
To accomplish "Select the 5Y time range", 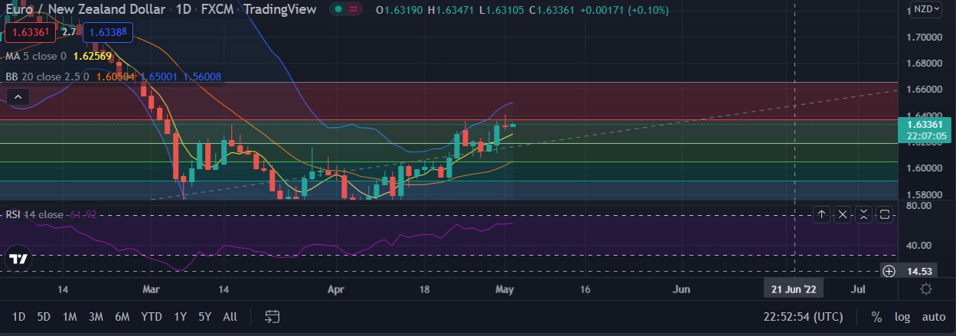I will (204, 317).
